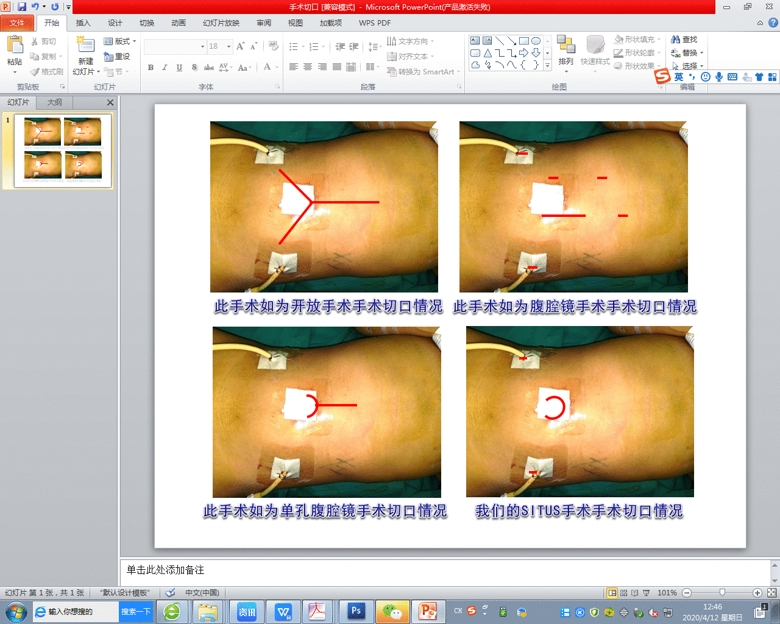780x624 pixels.
Task: Select the isosceles triangle shape
Action: [487, 53]
